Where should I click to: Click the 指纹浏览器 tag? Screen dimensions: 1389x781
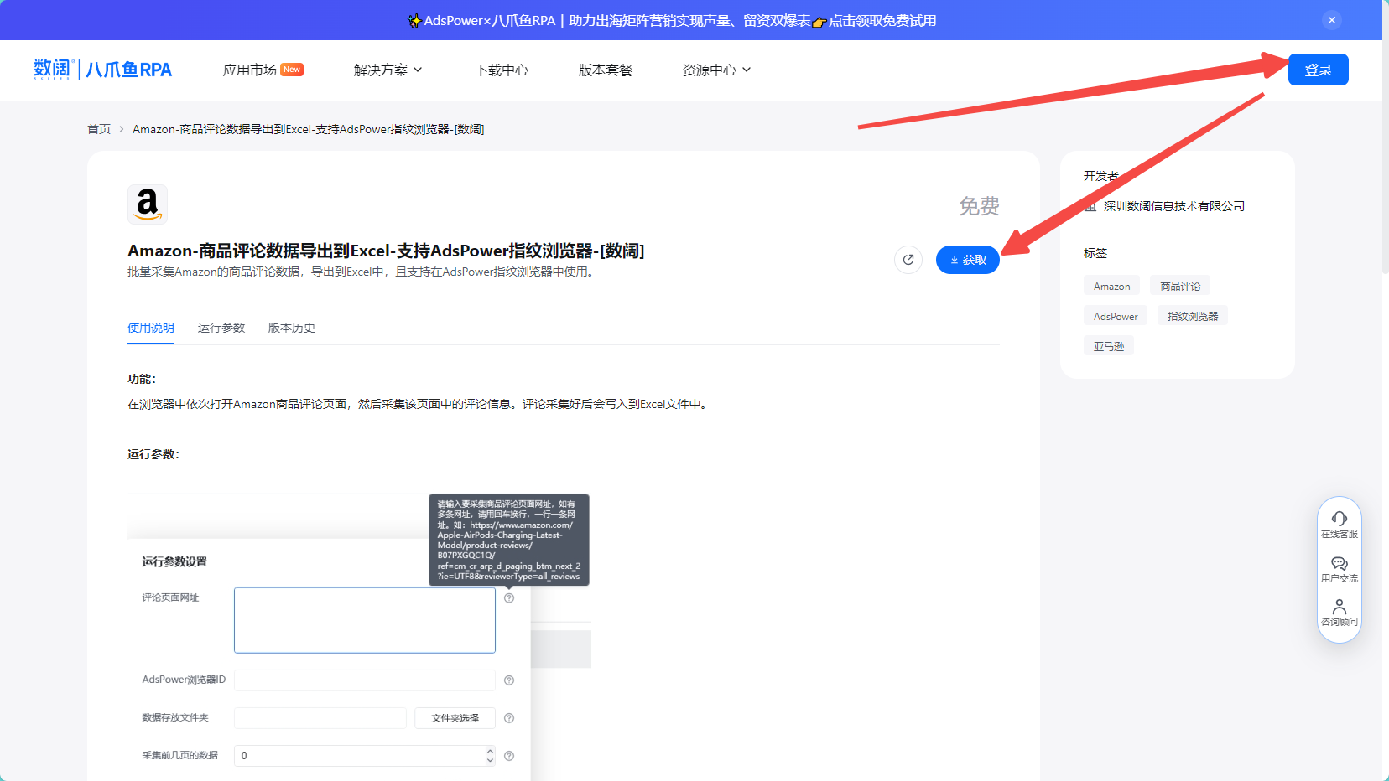tap(1193, 316)
